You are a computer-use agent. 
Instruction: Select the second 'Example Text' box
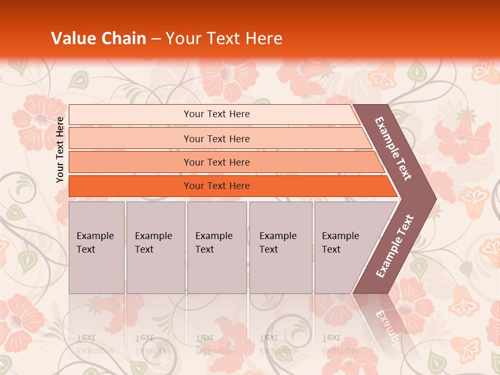pos(156,247)
